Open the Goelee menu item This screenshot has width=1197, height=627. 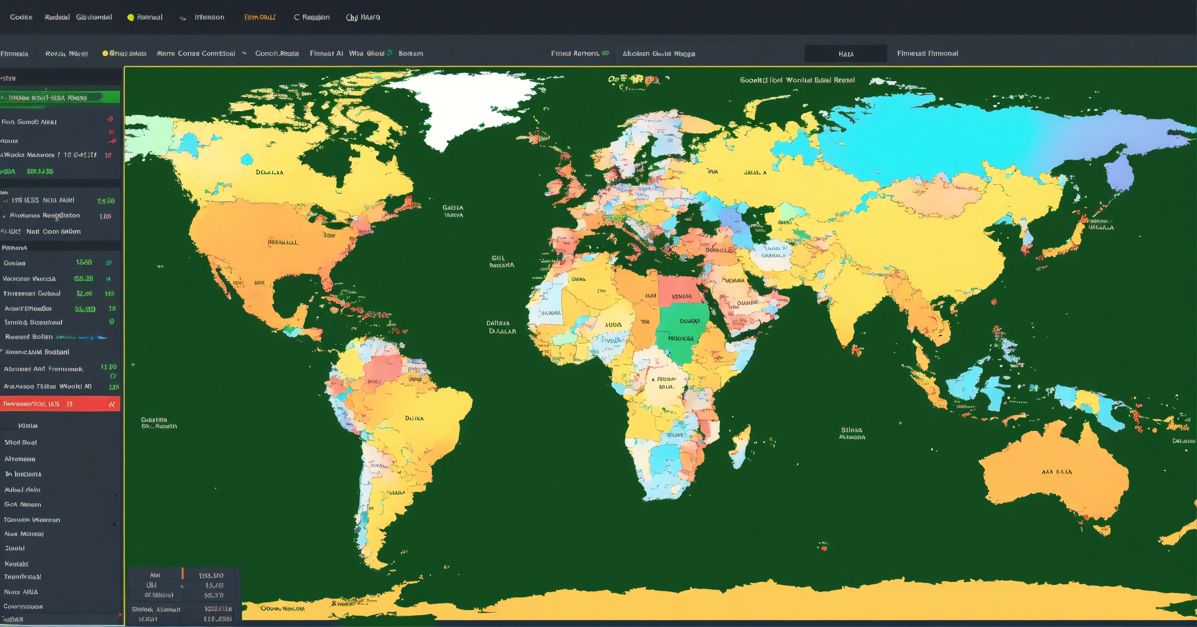[21, 17]
